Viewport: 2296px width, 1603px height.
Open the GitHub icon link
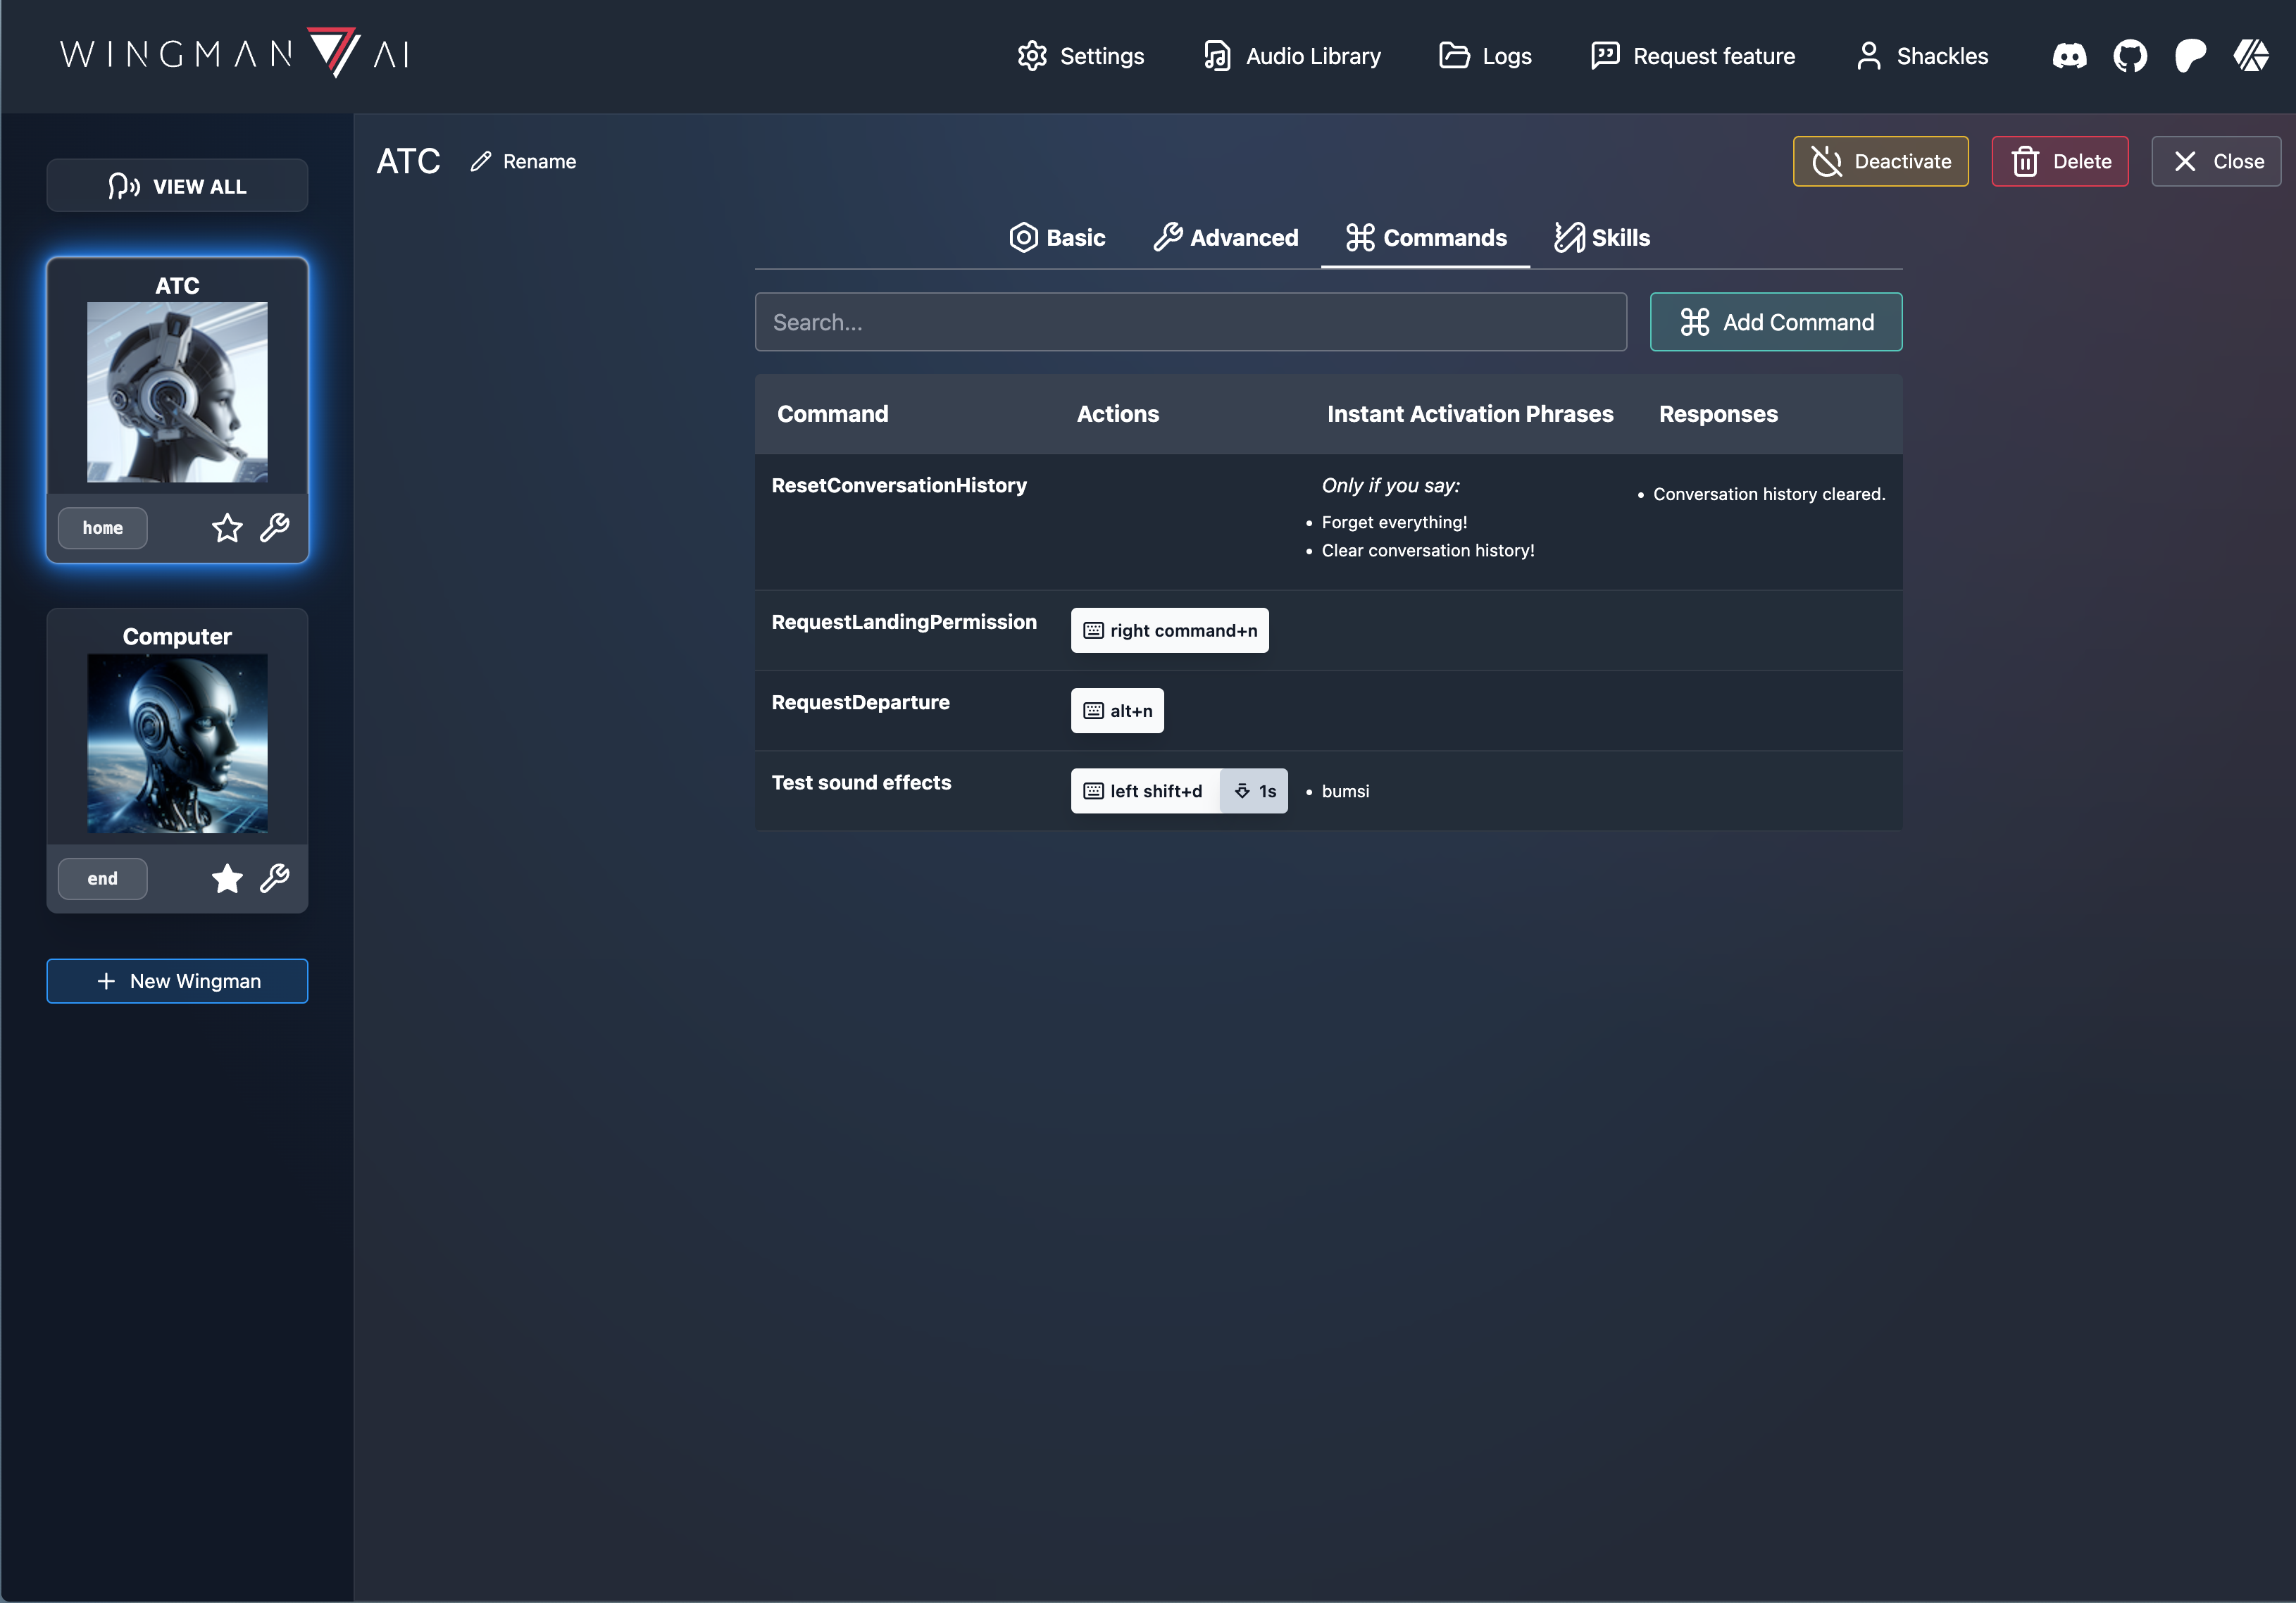coord(2130,56)
